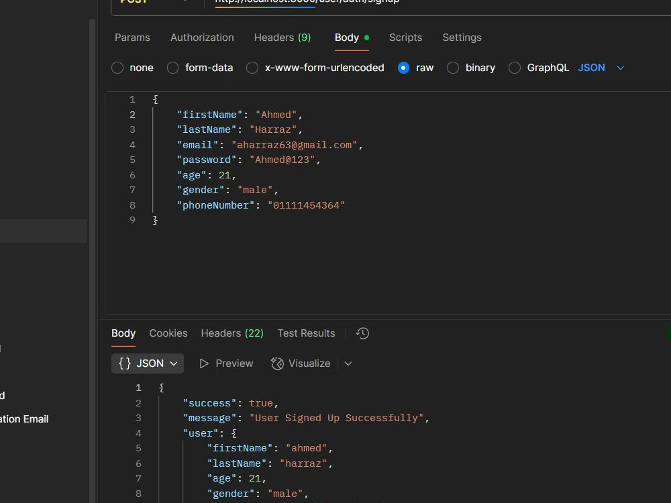Click the "phoneNumber" key
Screen dimensions: 671x503
pyautogui.click(x=215, y=205)
